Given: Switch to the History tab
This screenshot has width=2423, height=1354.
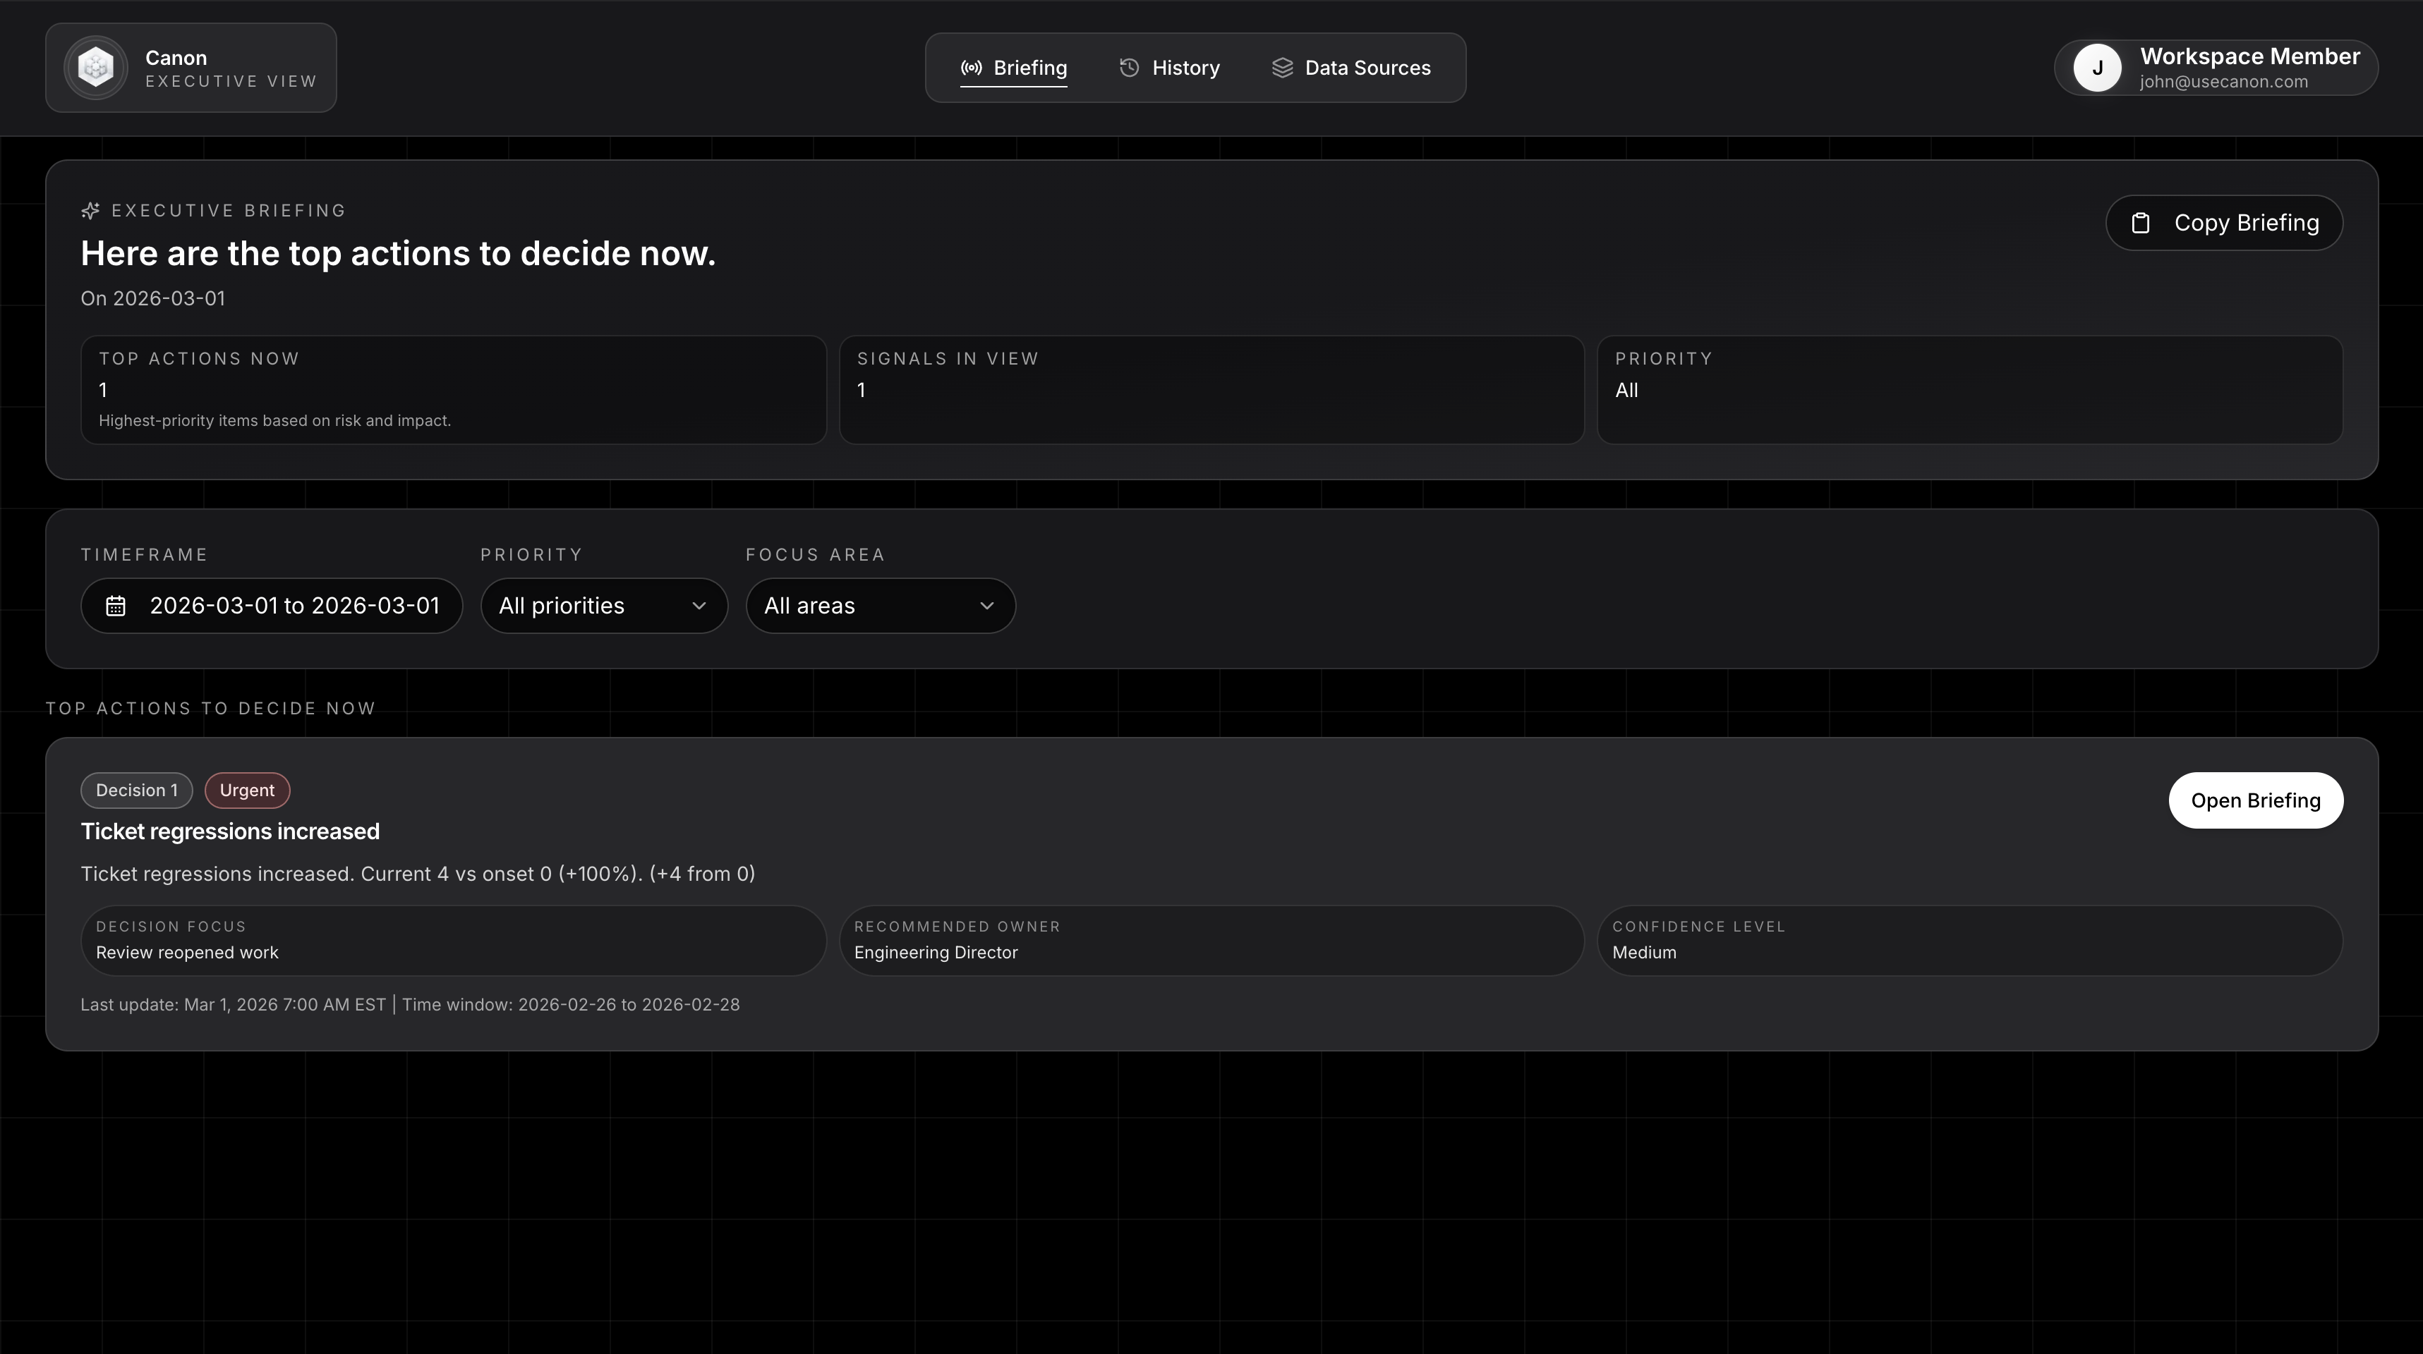Looking at the screenshot, I should 1169,68.
